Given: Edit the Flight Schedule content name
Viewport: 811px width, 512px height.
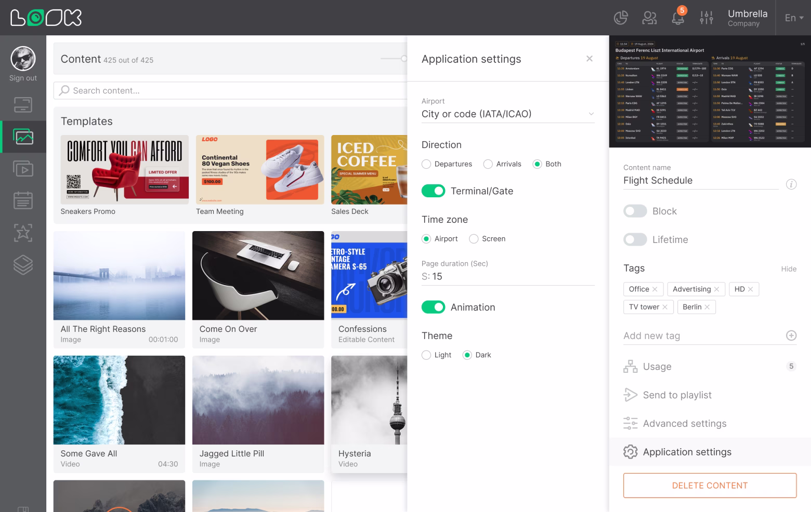Looking at the screenshot, I should [x=701, y=181].
